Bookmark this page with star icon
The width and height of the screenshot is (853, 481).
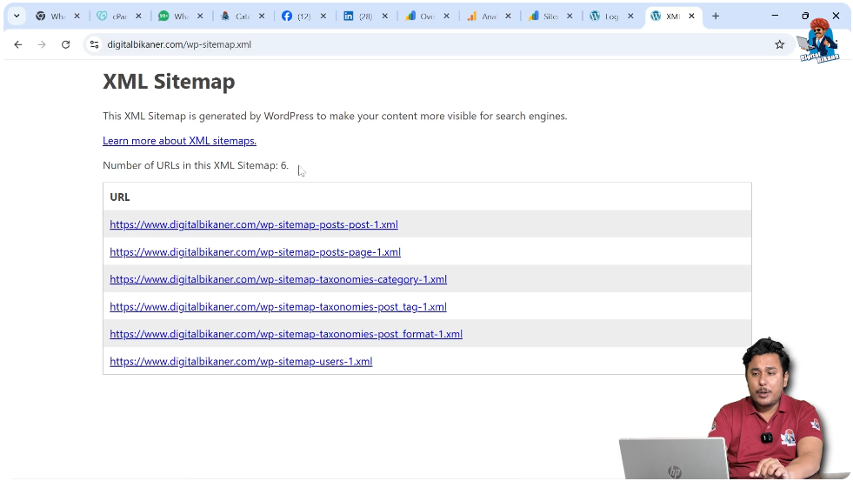tap(780, 44)
